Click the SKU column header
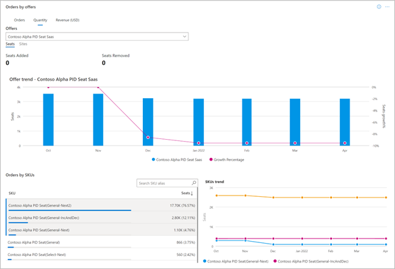Image resolution: width=395 pixels, height=269 pixels. point(12,194)
